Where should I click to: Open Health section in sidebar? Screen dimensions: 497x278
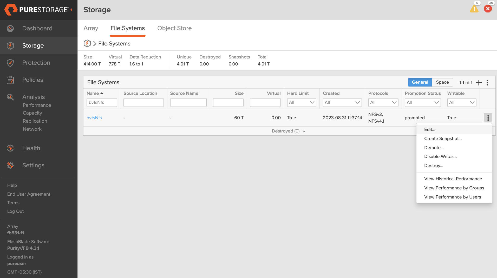tap(31, 148)
